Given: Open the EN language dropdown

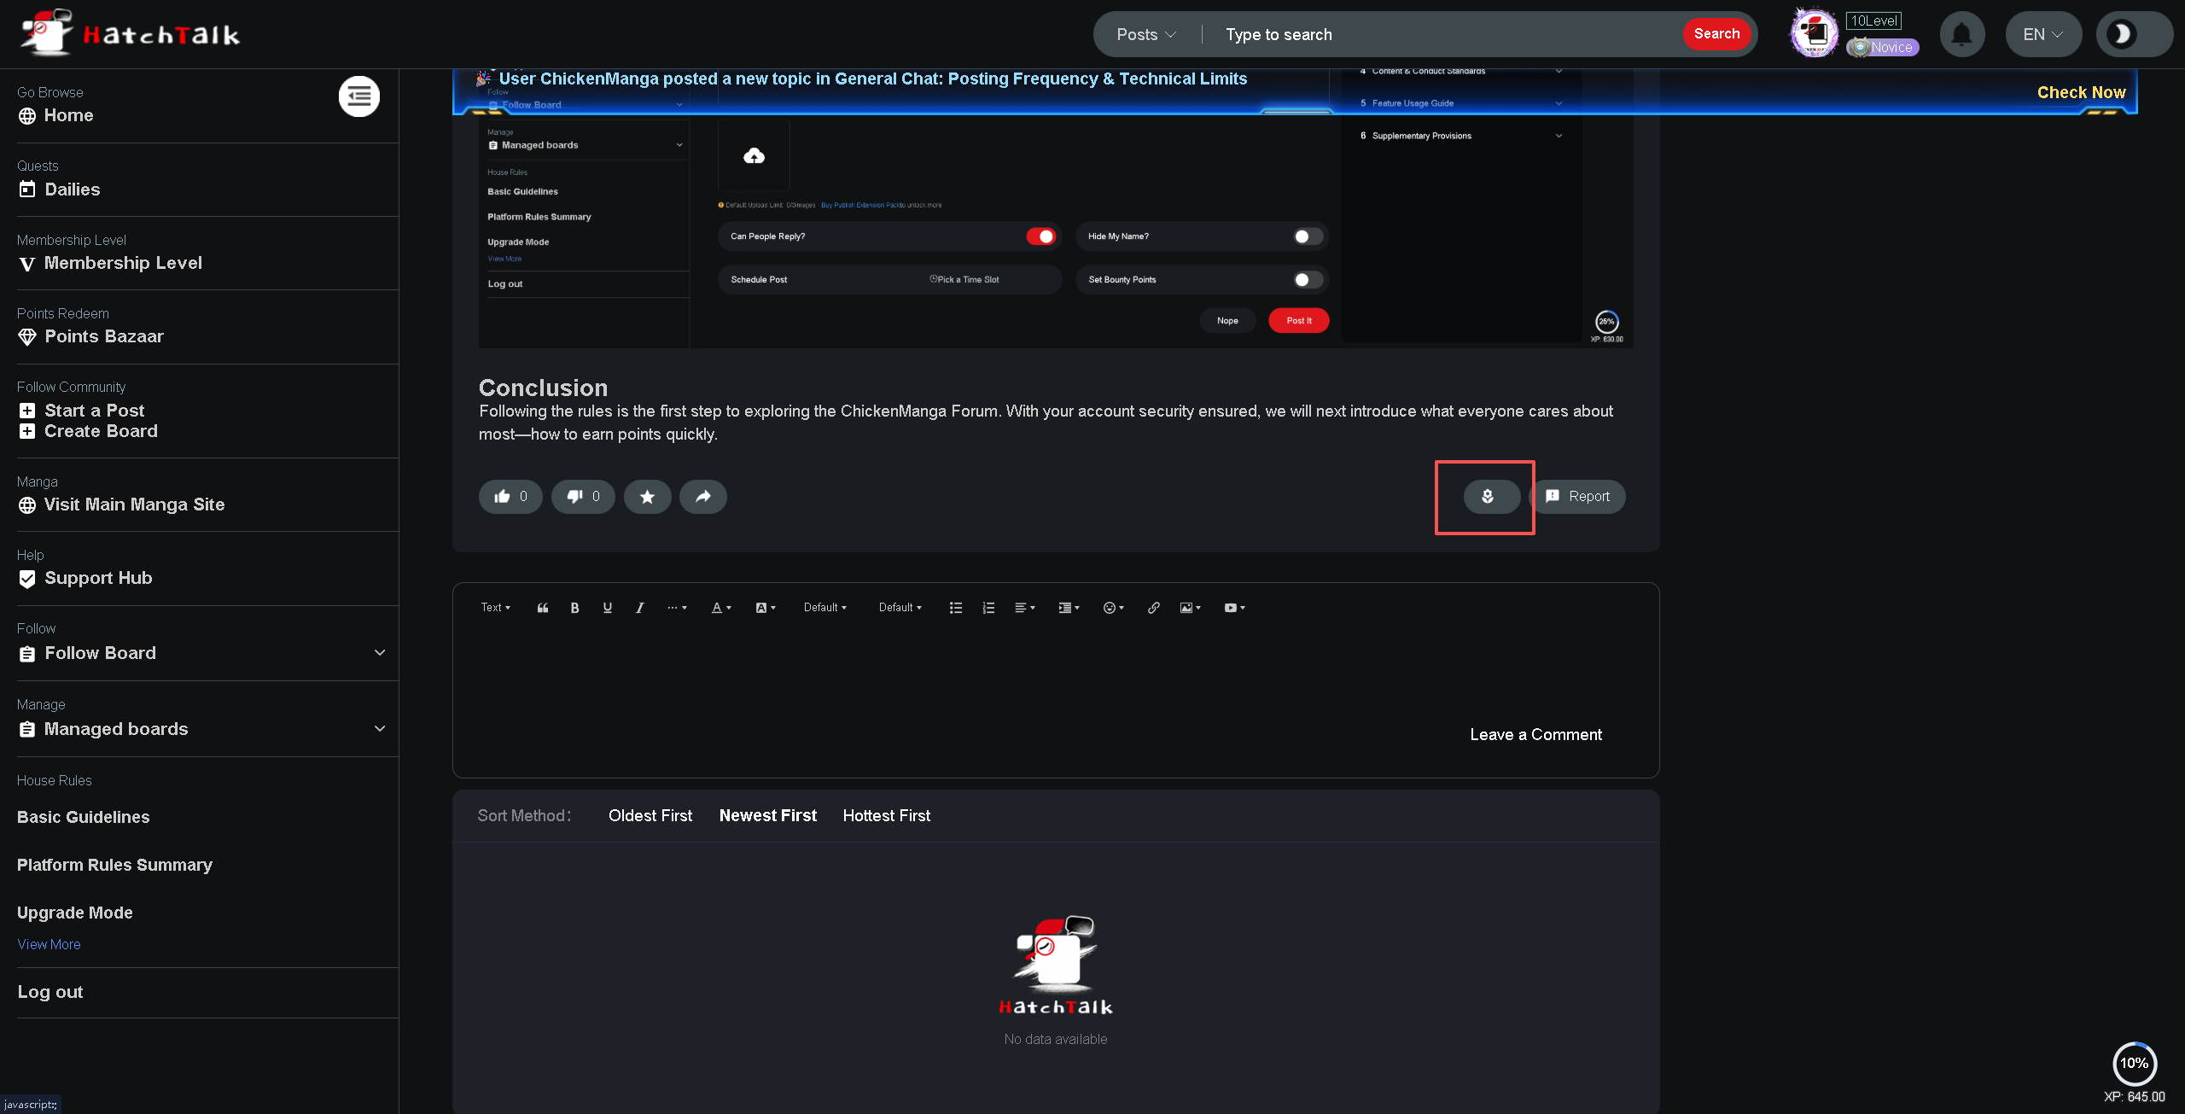Looking at the screenshot, I should [2042, 34].
